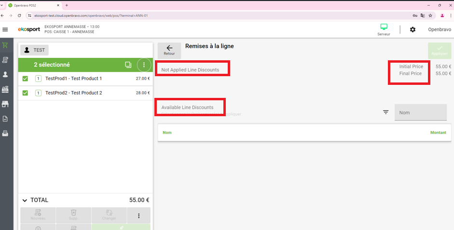
Task: Open the receipts sidebar icon
Action: pyautogui.click(x=5, y=60)
